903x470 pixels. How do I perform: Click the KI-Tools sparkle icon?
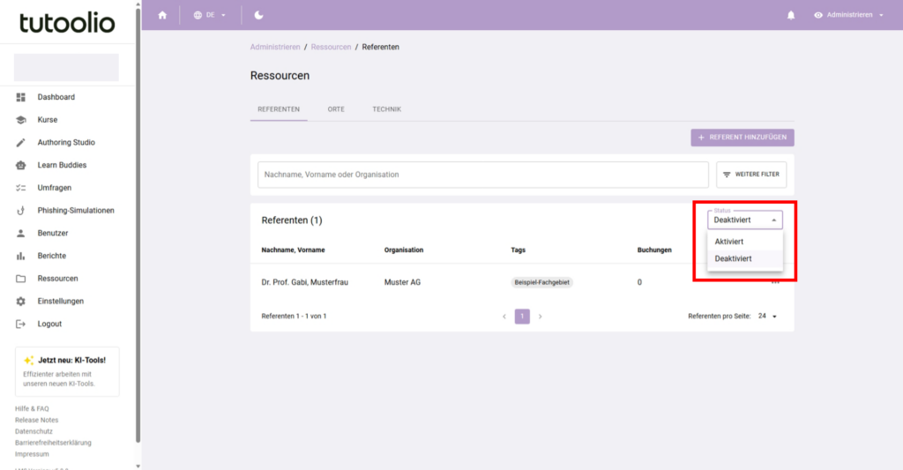[28, 360]
